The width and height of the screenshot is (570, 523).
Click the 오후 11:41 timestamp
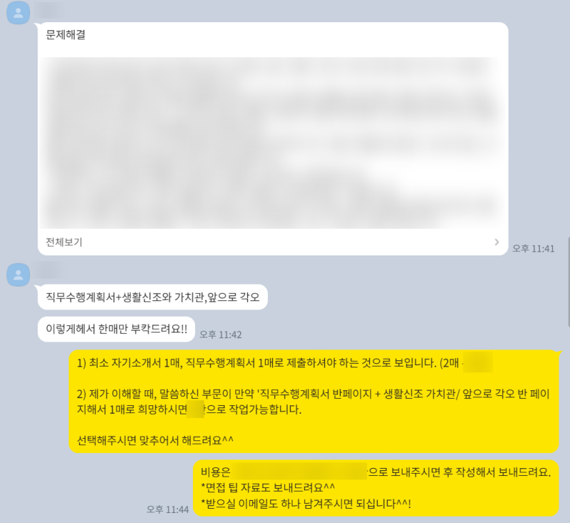click(533, 248)
